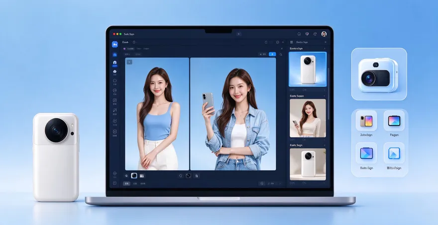Collapse the third right panel section above the device thumbnail

coord(325,145)
